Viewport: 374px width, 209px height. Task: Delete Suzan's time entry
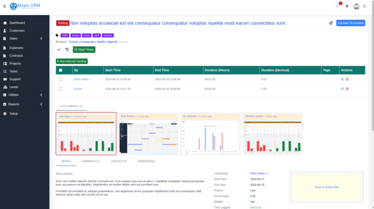pos(347,89)
